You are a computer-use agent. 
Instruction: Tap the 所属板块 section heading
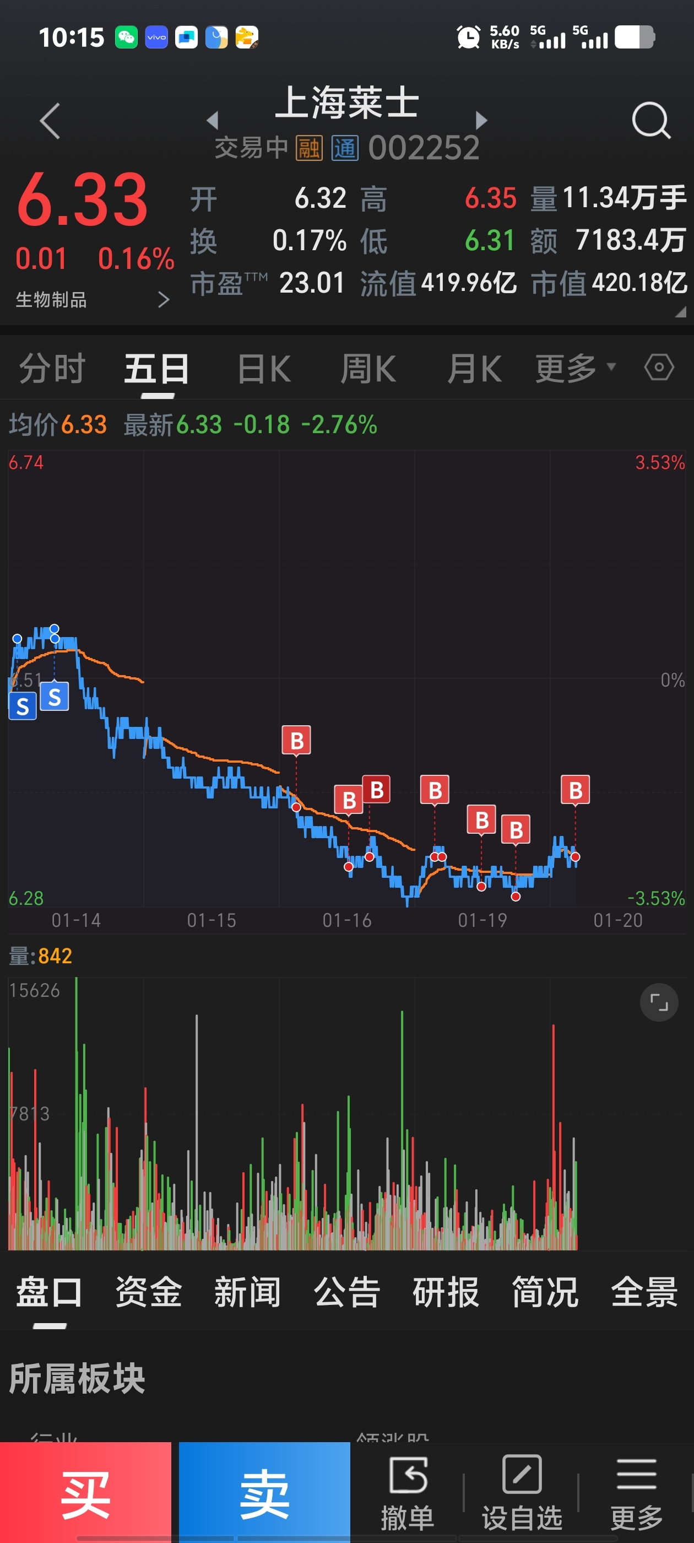(77, 1378)
